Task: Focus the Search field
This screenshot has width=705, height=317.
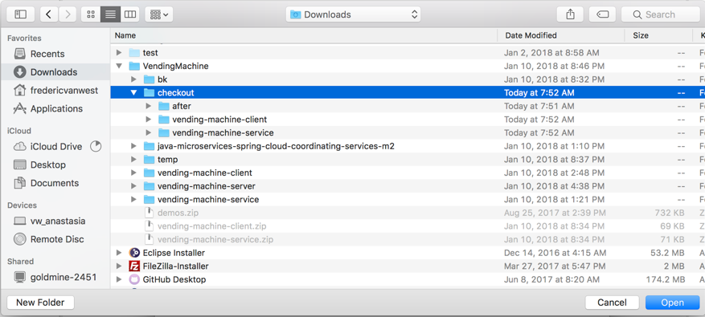Action: (662, 14)
